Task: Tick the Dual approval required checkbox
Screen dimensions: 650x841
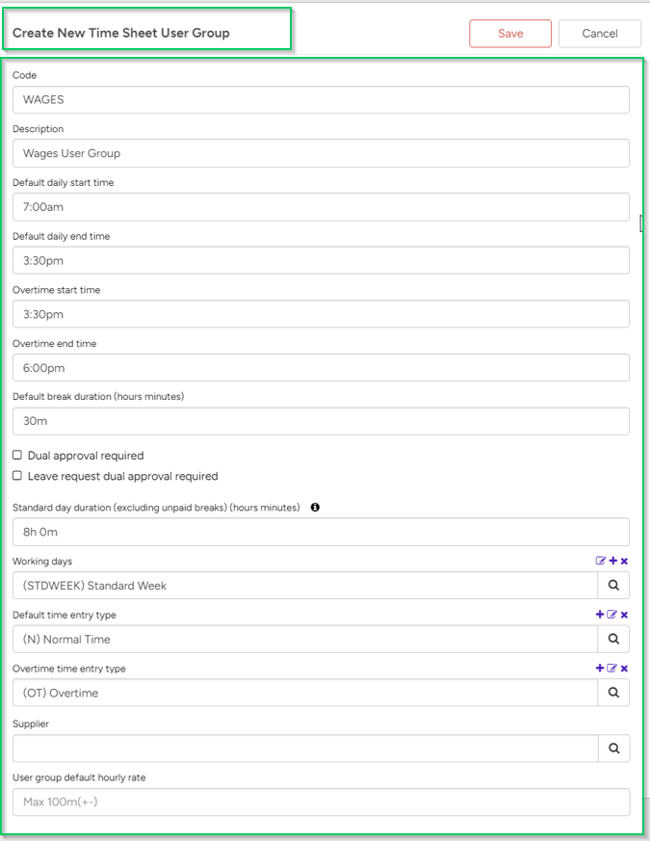Action: click(17, 455)
